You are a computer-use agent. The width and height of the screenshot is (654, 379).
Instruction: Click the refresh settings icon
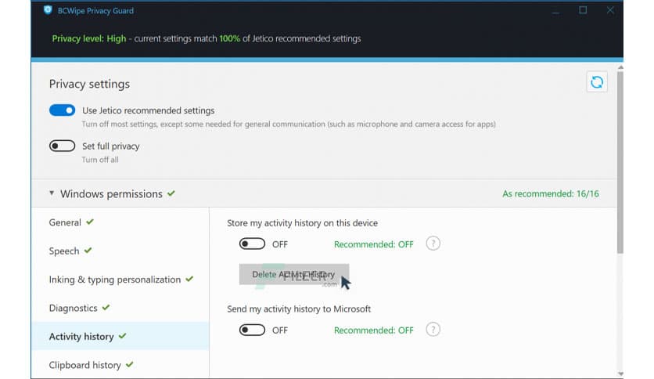pos(596,82)
